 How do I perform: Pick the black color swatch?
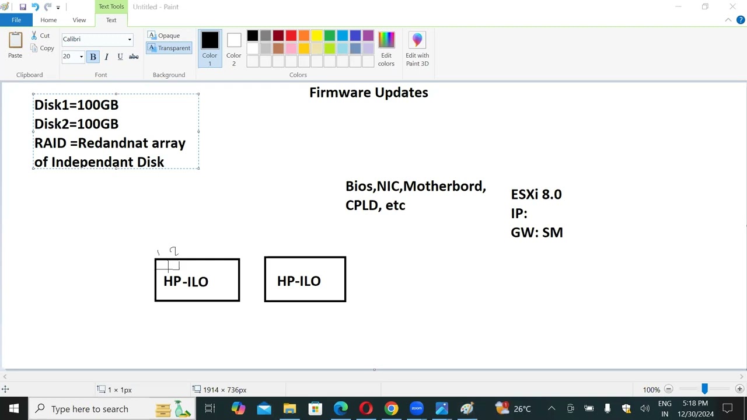253,36
